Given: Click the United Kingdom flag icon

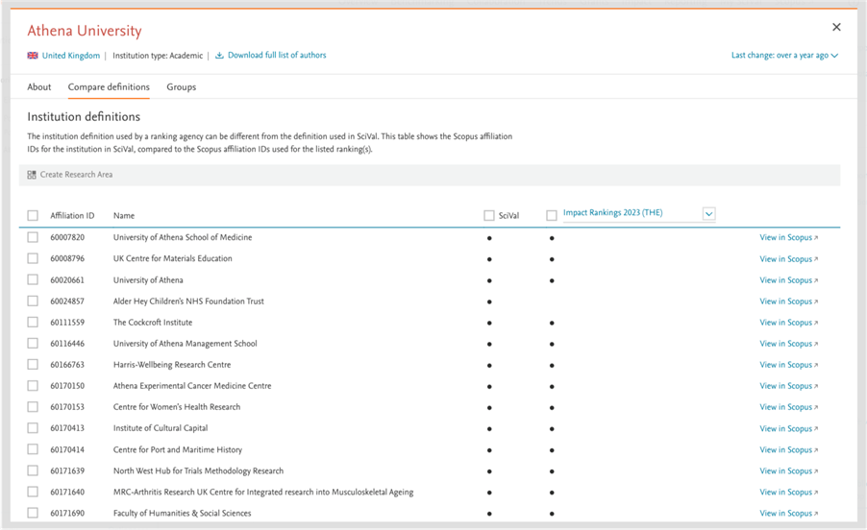Looking at the screenshot, I should (33, 56).
